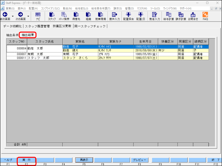Switch to 抽出条件 sub-tab
The width and height of the screenshot is (222, 166).
coord(12,35)
